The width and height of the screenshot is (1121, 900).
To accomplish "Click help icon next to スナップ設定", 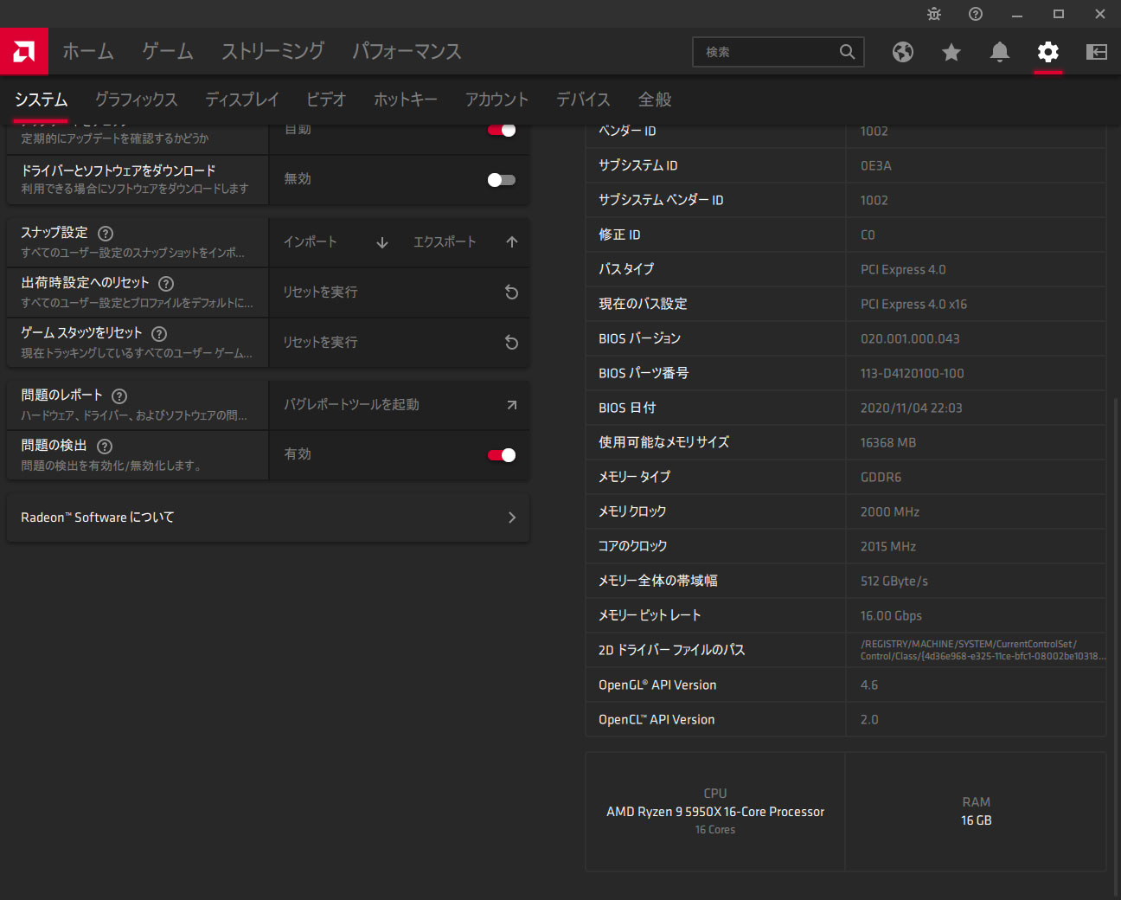I will tap(106, 233).
